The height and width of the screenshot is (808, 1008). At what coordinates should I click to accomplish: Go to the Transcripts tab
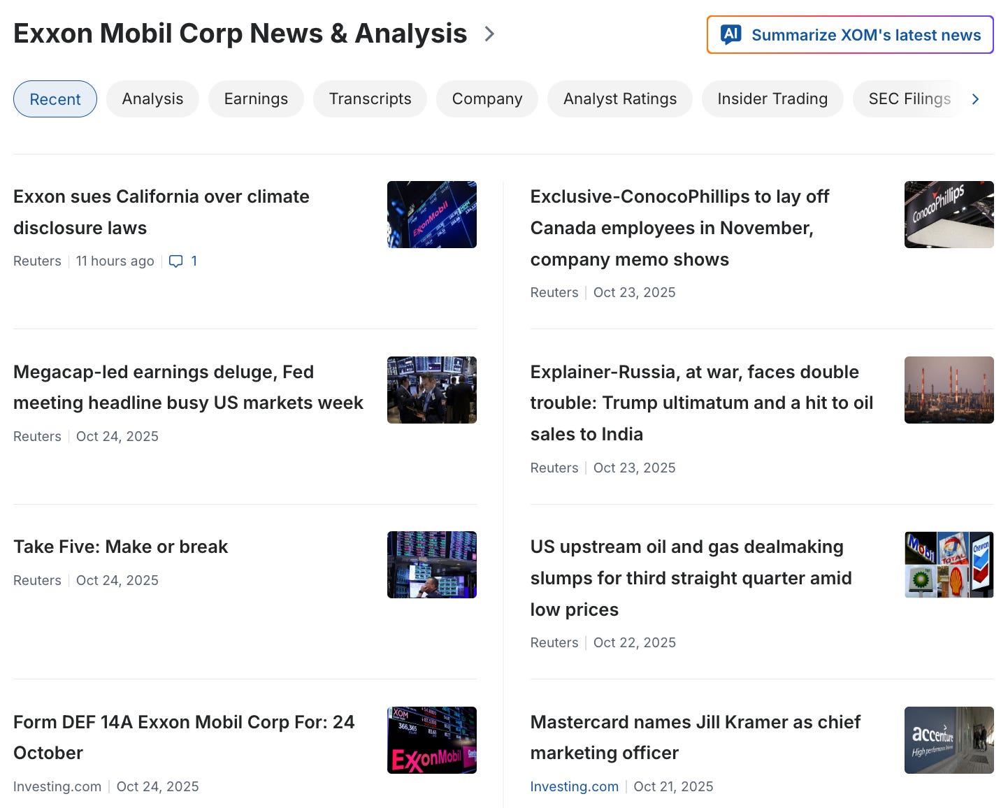click(x=370, y=99)
